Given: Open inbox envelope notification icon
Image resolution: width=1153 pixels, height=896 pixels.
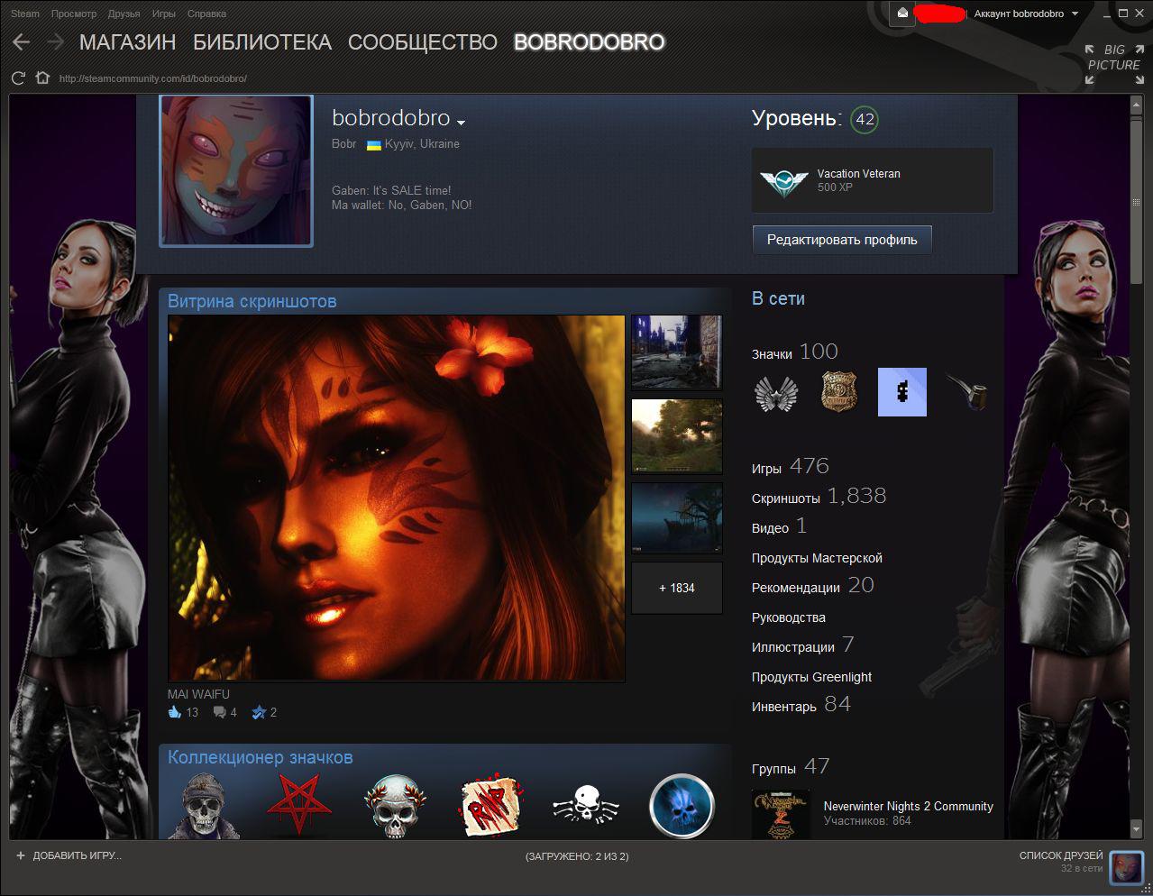Looking at the screenshot, I should (x=902, y=14).
